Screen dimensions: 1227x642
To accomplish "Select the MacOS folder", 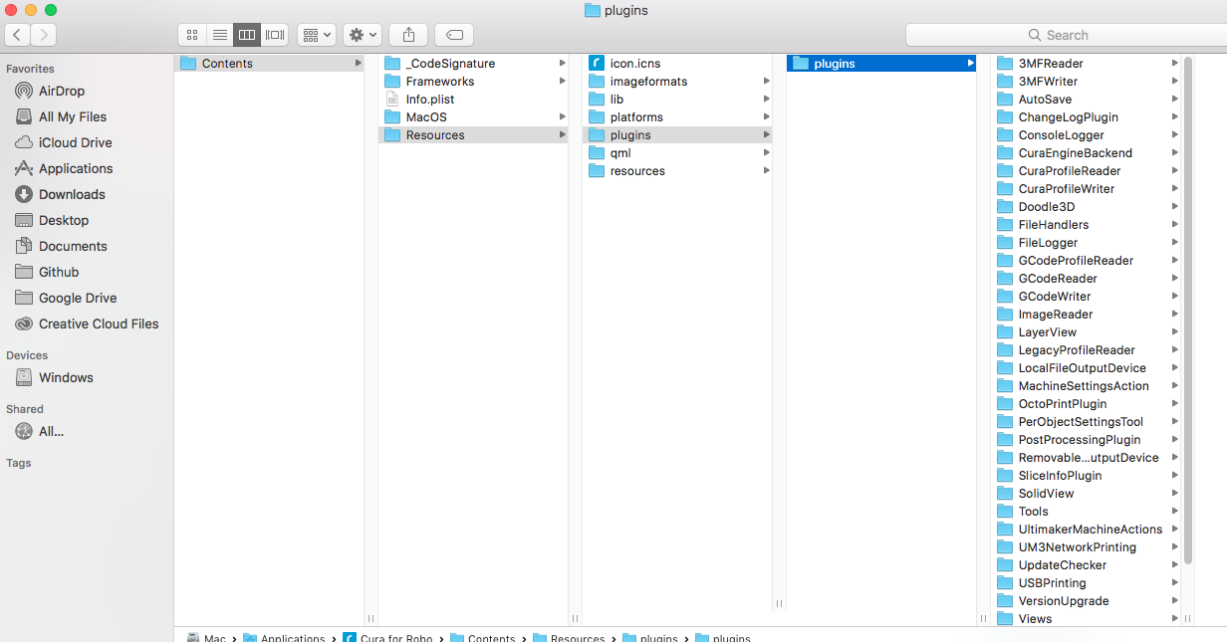I will pos(473,116).
